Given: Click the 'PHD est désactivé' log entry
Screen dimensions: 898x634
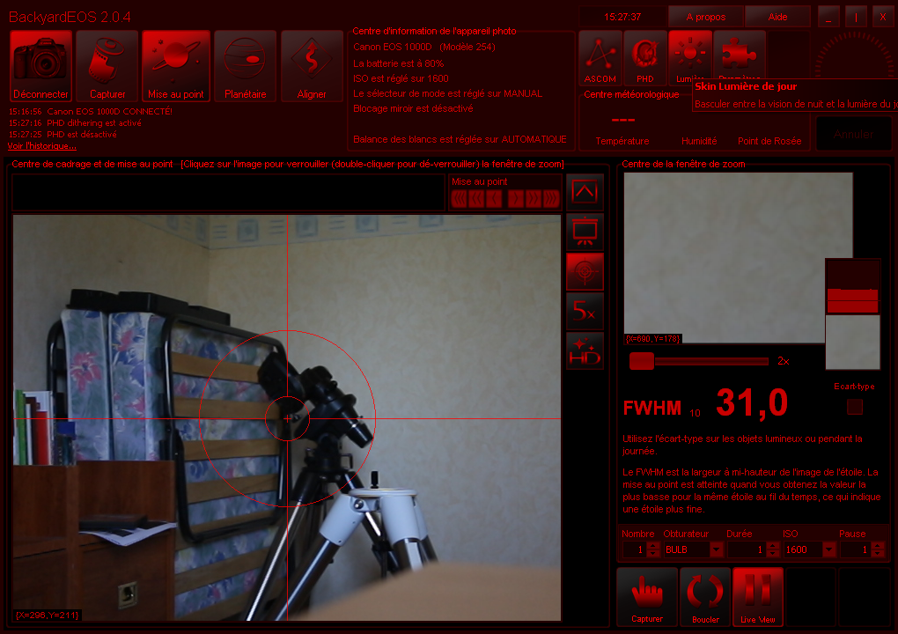Looking at the screenshot, I should click(82, 135).
